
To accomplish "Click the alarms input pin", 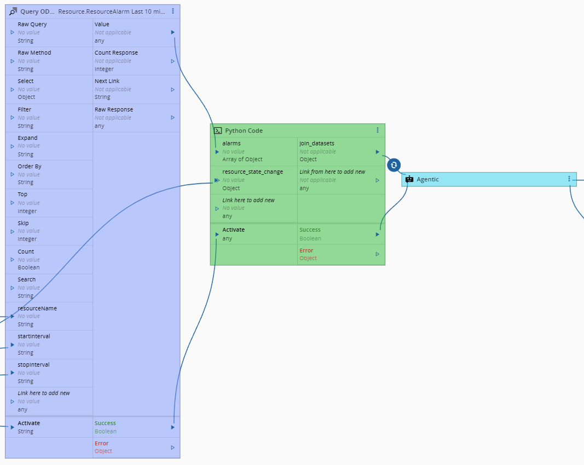I will pos(217,151).
